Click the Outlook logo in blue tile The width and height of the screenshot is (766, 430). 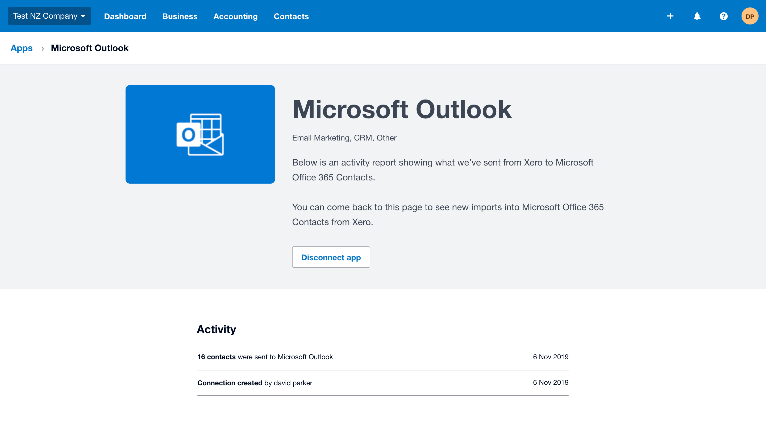click(x=200, y=134)
